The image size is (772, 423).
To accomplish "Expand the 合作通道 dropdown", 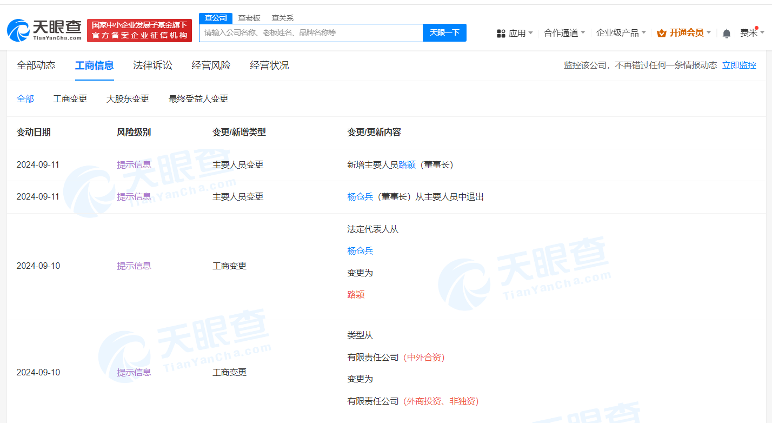I will click(x=564, y=32).
